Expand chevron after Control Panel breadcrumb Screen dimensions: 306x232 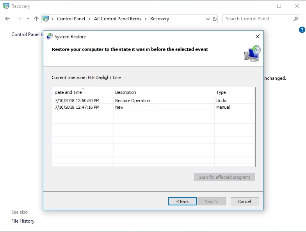click(x=90, y=19)
